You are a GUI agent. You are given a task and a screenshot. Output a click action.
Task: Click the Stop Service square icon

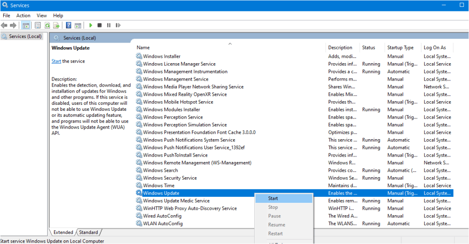point(99,26)
